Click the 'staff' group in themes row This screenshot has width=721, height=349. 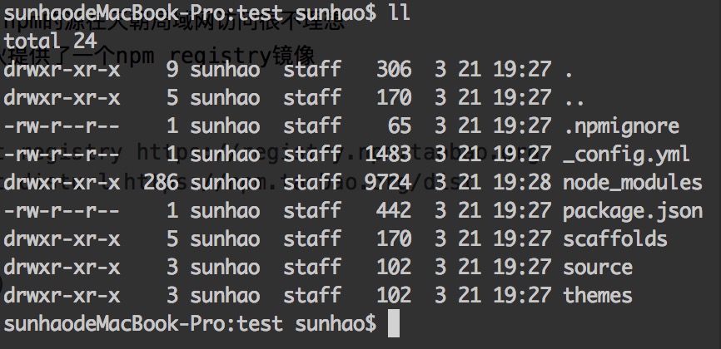pyautogui.click(x=312, y=295)
